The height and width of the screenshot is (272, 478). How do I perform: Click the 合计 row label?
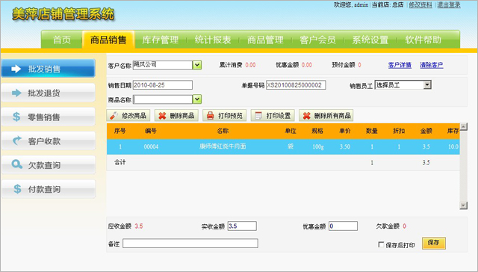point(119,162)
